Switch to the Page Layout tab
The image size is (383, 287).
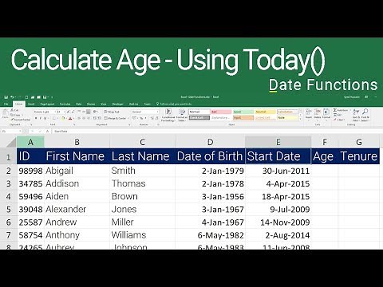pos(47,104)
